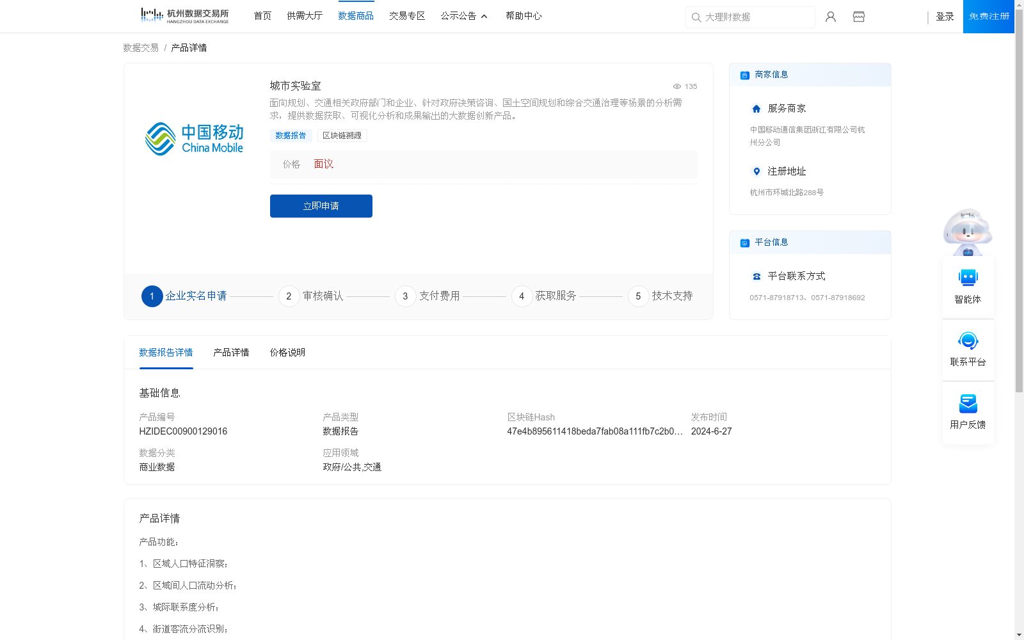Open 帮助中心 navigation item

(x=524, y=16)
